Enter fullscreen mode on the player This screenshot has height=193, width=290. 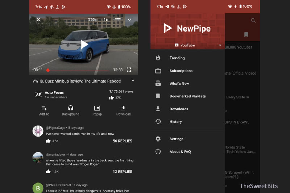pos(129,70)
